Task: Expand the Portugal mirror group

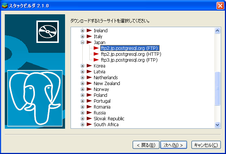Action: pos(82,101)
